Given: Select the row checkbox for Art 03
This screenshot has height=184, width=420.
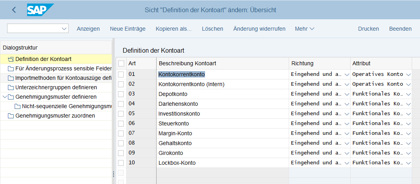Looking at the screenshot, I should [x=121, y=94].
